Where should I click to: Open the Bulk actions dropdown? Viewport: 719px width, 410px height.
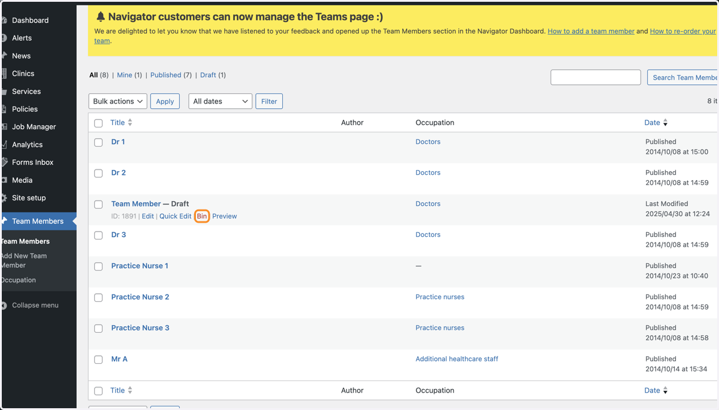coord(117,101)
